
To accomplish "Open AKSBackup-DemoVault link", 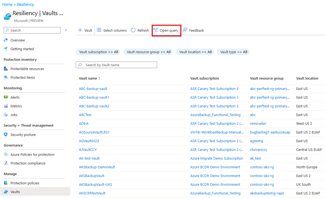I will pyautogui.click(x=97, y=167).
